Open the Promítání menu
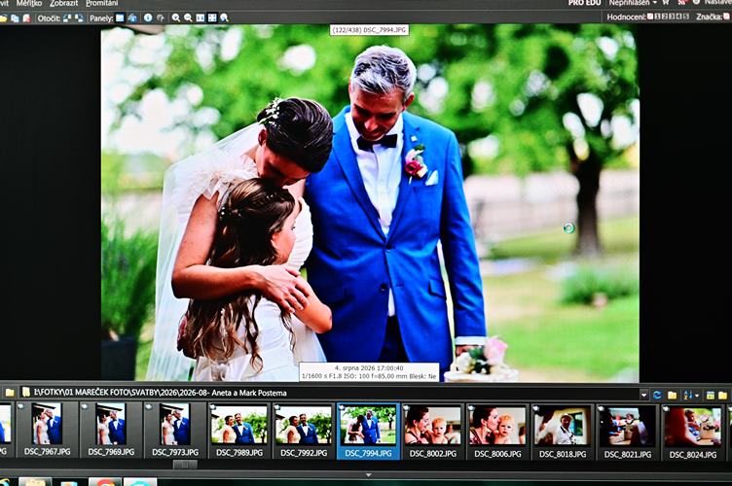Viewport: 732px width, 486px height. (102, 3)
